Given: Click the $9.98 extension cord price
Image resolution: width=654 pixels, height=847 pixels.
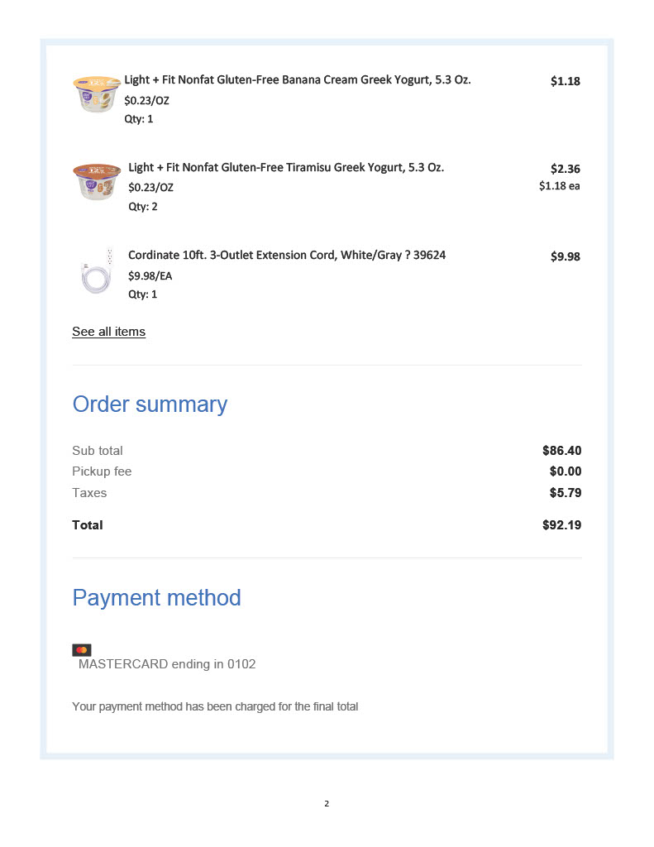Looking at the screenshot, I should pyautogui.click(x=566, y=256).
